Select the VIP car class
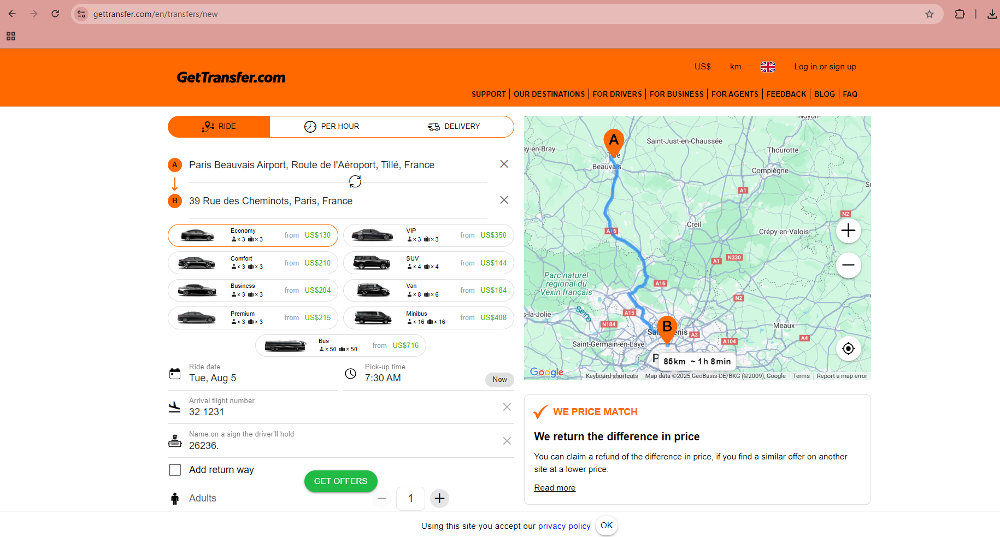 [428, 235]
